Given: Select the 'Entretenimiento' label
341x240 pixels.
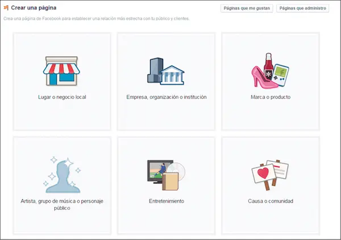Looking at the screenshot, I should click(x=167, y=201).
